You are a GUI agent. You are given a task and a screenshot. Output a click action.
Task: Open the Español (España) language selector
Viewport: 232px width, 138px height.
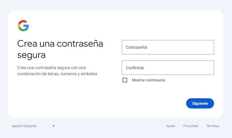(33, 126)
